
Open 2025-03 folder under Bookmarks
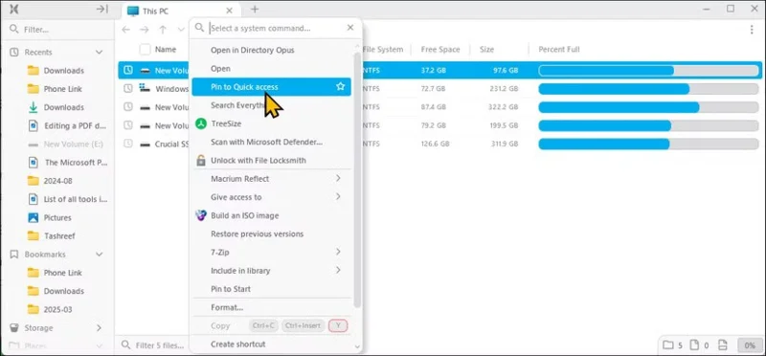[57, 310]
